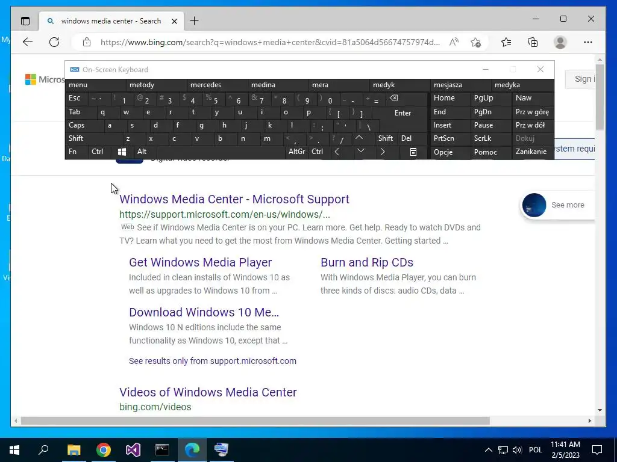Click the PrtScn key on keyboard
617x462 pixels.
click(x=451, y=138)
